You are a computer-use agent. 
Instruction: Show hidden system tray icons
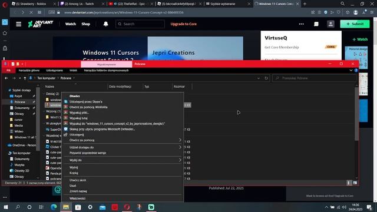click(326, 207)
